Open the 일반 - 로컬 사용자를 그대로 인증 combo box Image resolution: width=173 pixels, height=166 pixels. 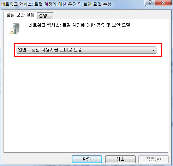tap(86, 50)
